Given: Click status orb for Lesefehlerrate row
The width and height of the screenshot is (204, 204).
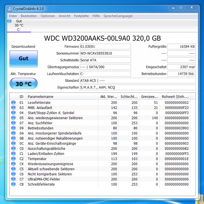Looking at the screenshot, I should coord(13,102).
